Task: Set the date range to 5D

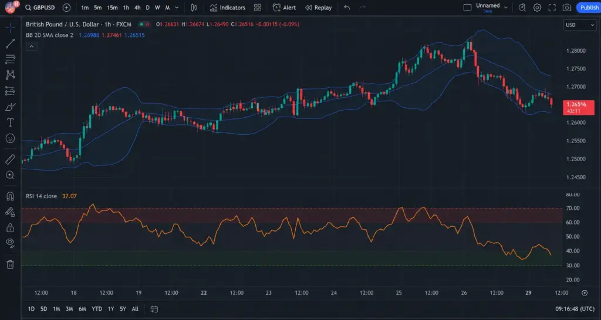Action: pyautogui.click(x=43, y=309)
